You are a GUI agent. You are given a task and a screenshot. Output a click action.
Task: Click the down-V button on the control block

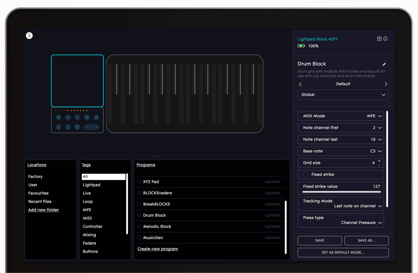tap(59, 117)
